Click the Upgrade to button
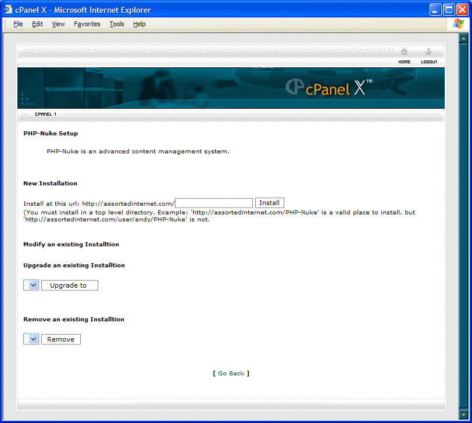Screen dimensions: 472x423 70,285
